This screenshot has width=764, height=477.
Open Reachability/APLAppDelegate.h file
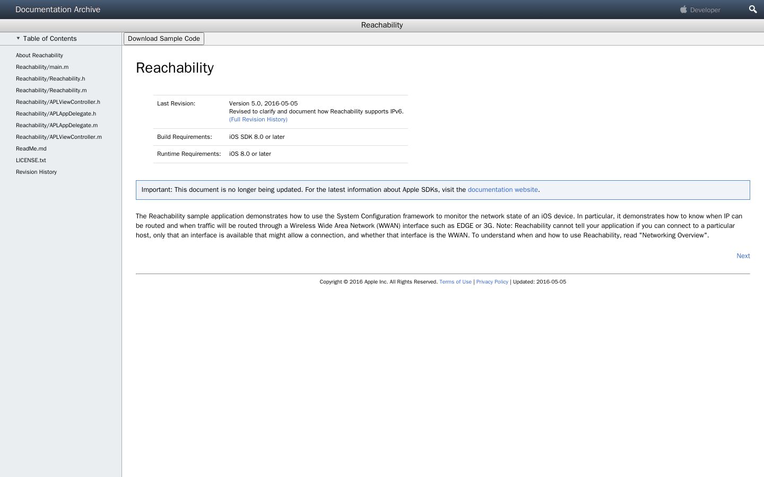pyautogui.click(x=56, y=113)
